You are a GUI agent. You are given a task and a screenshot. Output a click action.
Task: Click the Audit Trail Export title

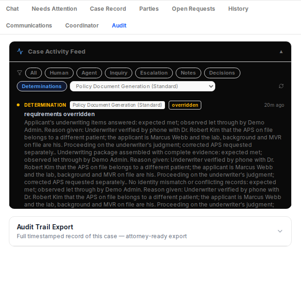pyautogui.click(x=45, y=227)
